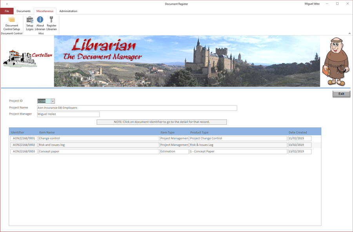Click date created 11/02/2019
353x232 pixels.
coord(300,138)
